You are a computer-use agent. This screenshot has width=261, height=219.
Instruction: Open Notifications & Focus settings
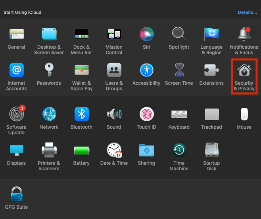(244, 34)
